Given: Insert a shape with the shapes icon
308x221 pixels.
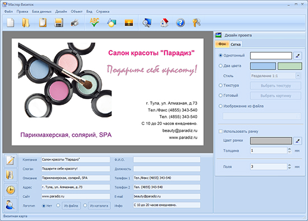Looking at the screenshot, I should click(111, 22).
